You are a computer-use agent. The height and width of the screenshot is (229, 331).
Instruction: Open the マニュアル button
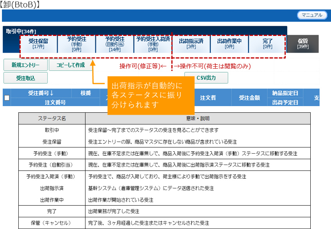[x=312, y=15]
